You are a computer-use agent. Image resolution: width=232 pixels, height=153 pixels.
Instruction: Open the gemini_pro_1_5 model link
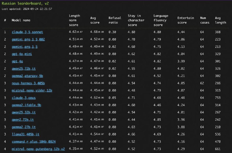25,47
